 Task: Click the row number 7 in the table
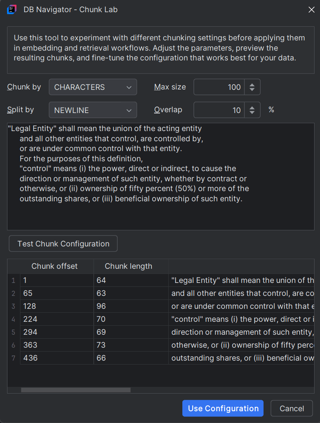[13, 358]
